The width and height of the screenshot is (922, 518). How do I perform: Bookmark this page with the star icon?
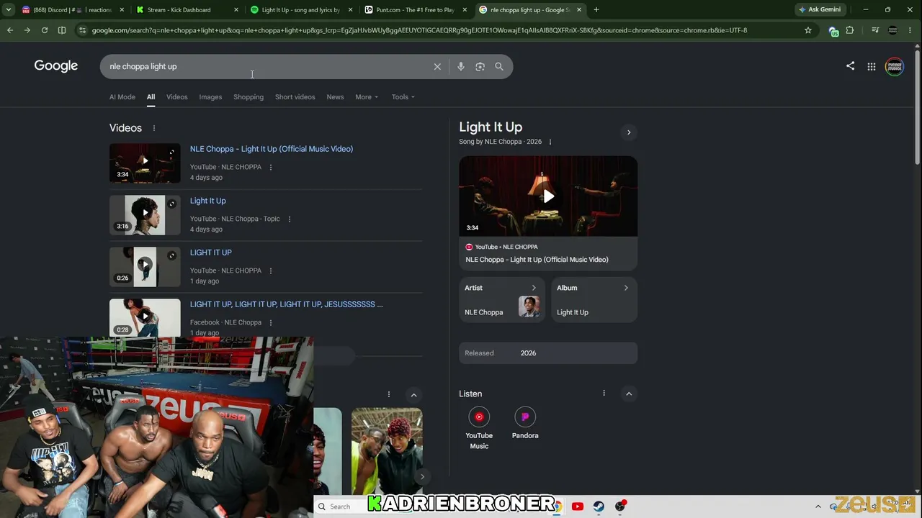pyautogui.click(x=808, y=30)
